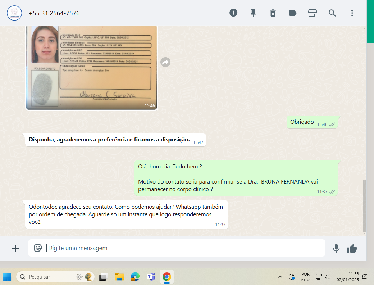Click the 15:46 timestamp on ID image
The width and height of the screenshot is (374, 285).
150,106
